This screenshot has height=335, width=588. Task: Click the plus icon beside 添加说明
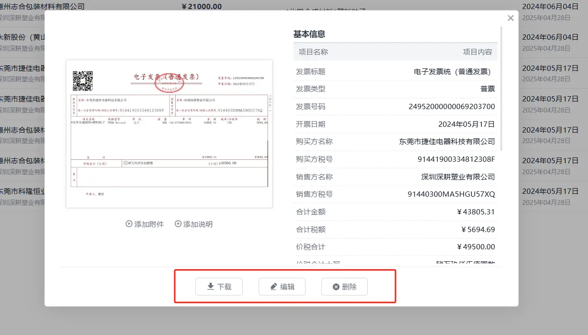tap(178, 224)
